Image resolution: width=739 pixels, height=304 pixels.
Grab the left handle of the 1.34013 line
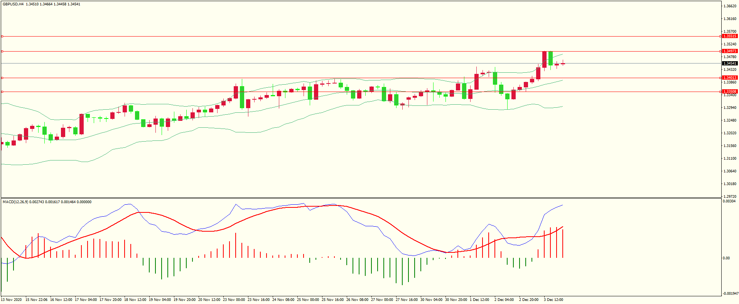coord(2,78)
